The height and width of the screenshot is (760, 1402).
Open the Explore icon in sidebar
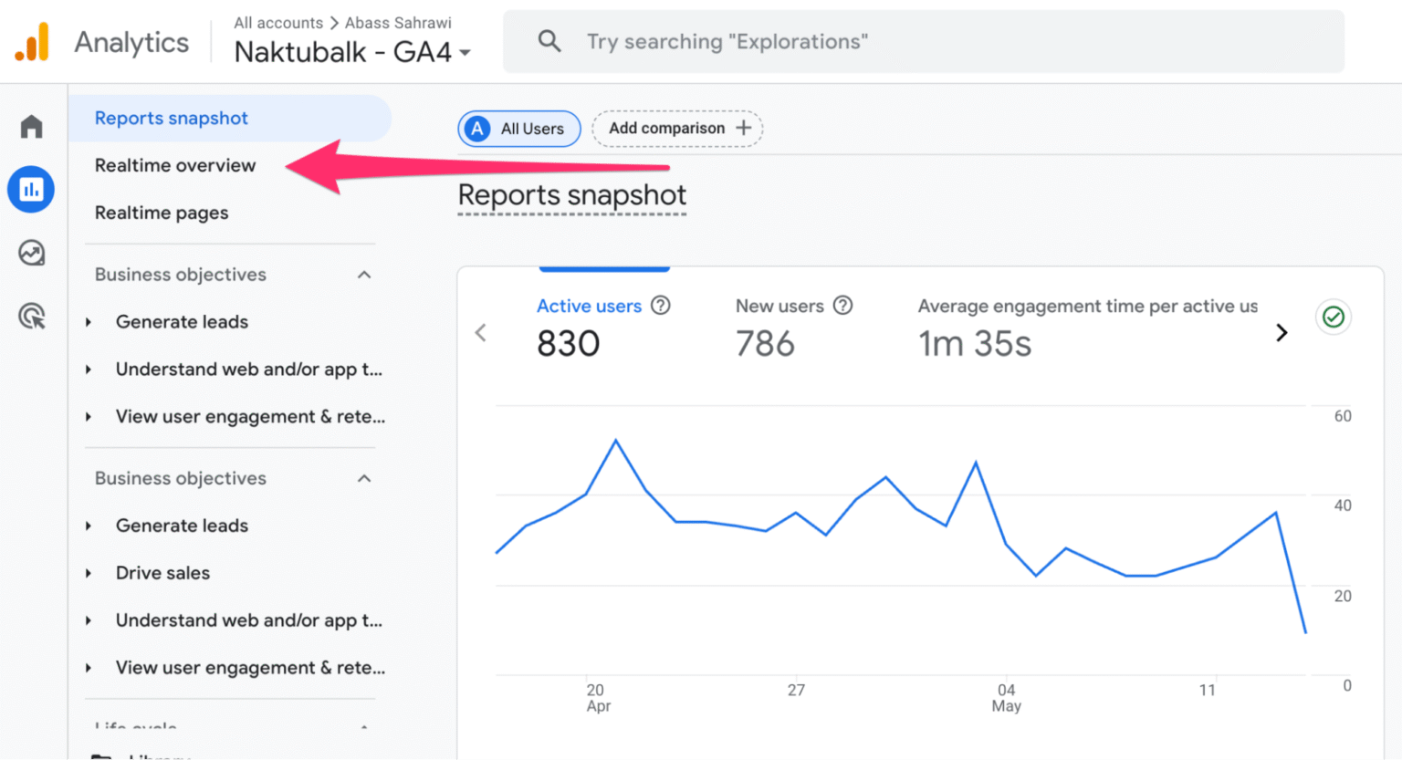[x=32, y=253]
